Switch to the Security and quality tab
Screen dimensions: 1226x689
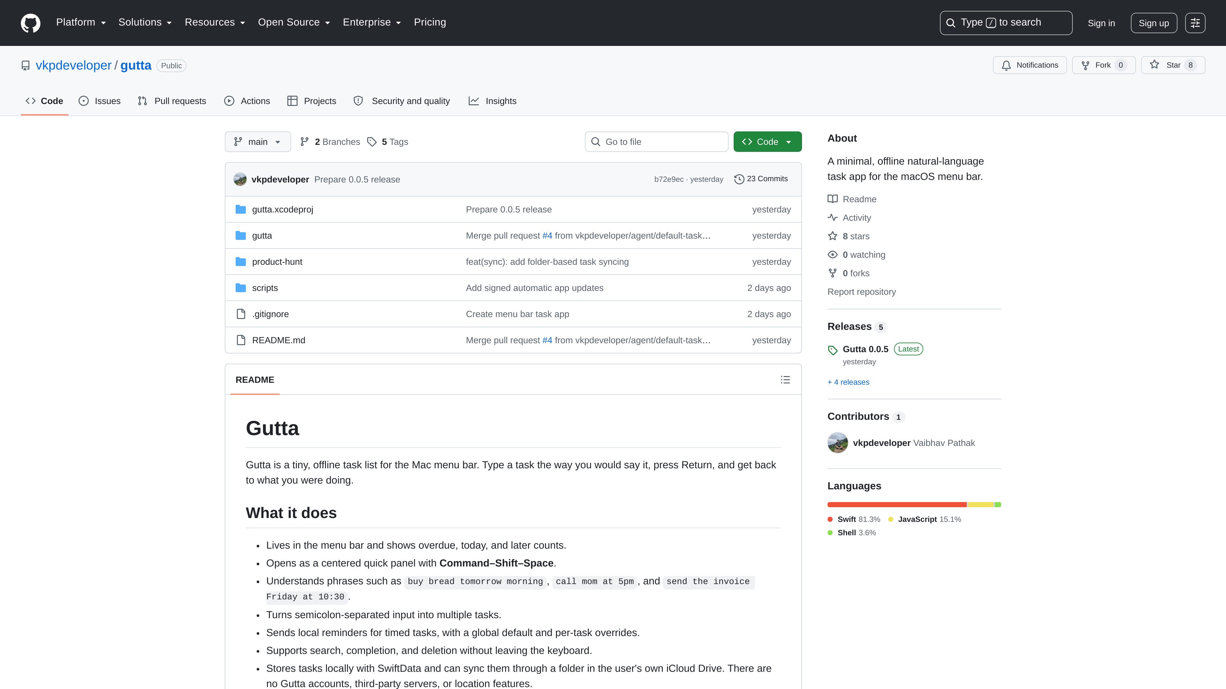402,101
